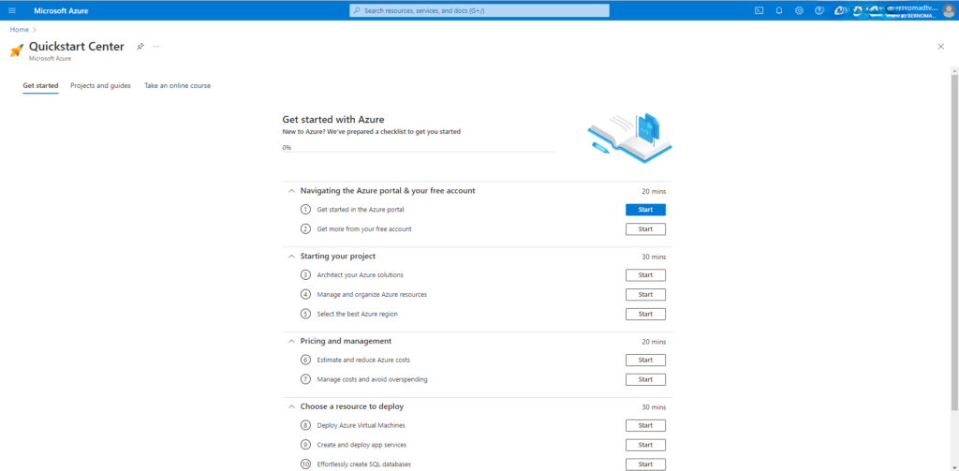Pin Quickstart Center to dashboard
This screenshot has height=471, width=959.
140,46
